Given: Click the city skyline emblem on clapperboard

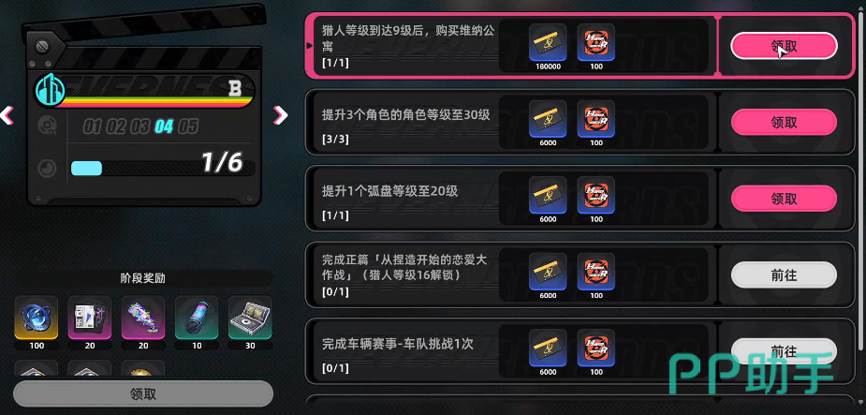Looking at the screenshot, I should tap(50, 88).
